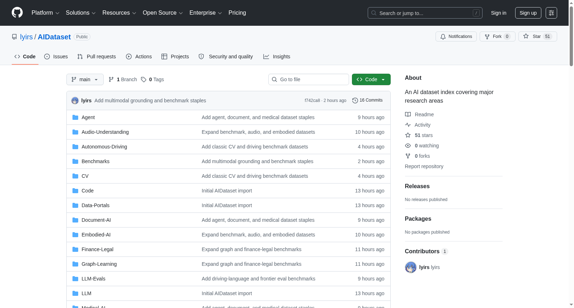Click the Data-Portals folder icon
Viewport: 574px width, 308px height.
coord(75,205)
